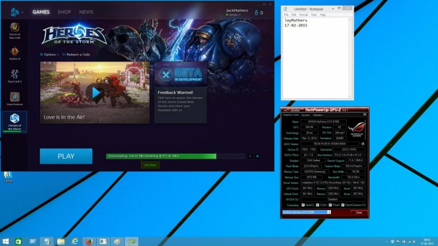Select World of Warcraft in the sidebar
This screenshot has height=246, width=438.
(x=15, y=31)
